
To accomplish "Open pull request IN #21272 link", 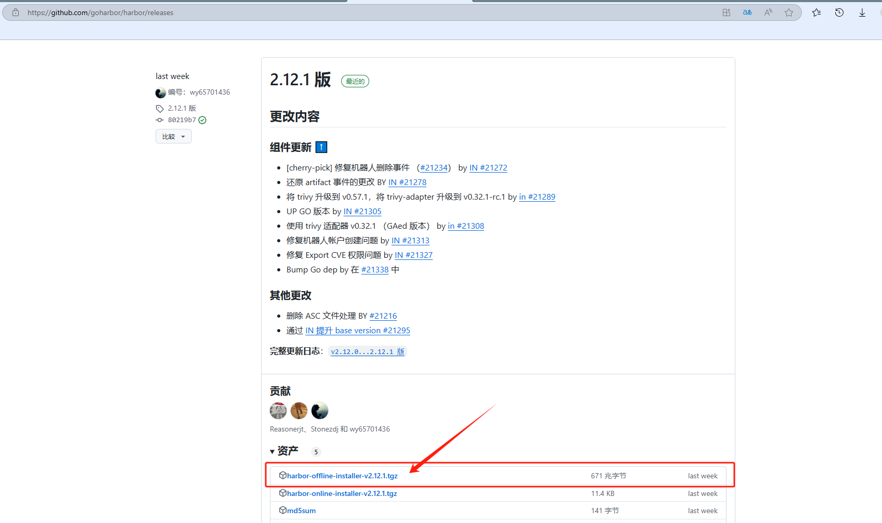I will pyautogui.click(x=488, y=167).
